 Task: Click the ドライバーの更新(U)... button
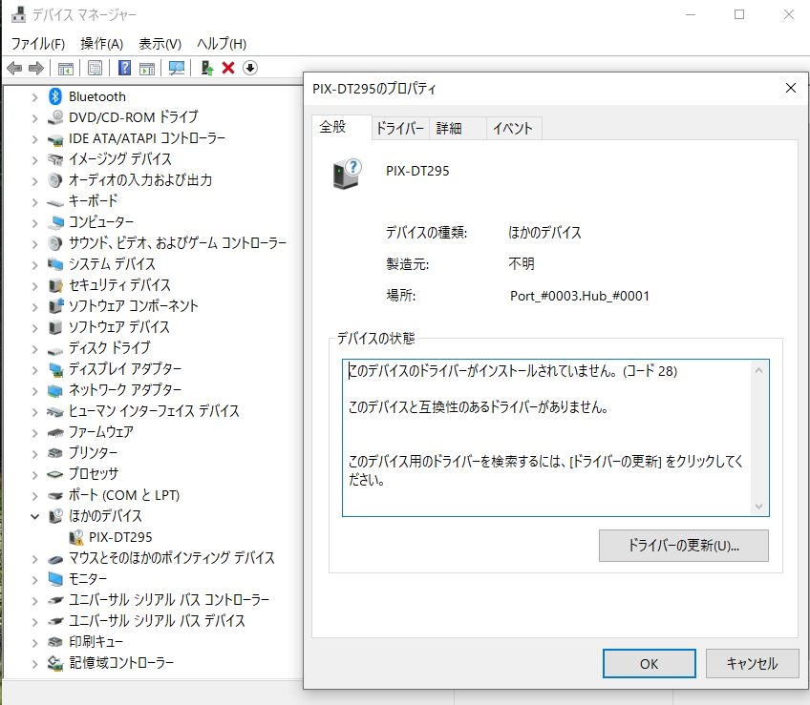684,546
